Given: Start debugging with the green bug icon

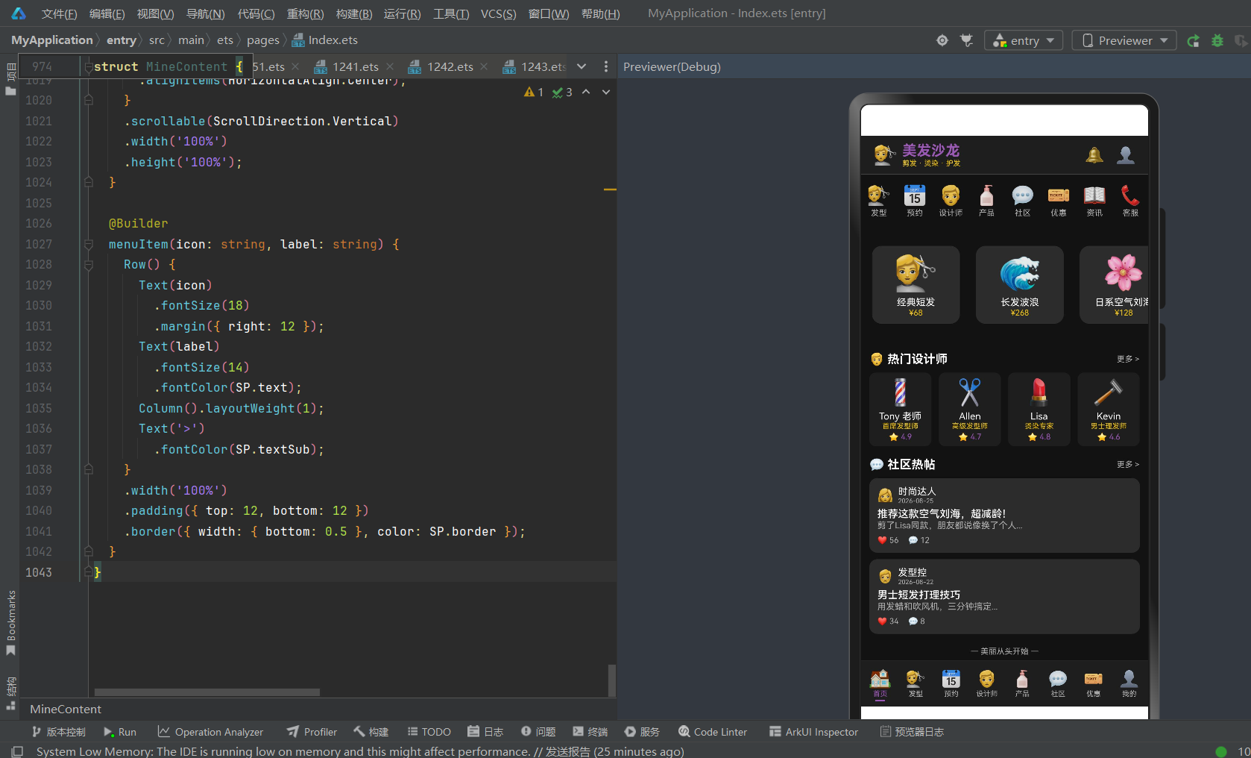Looking at the screenshot, I should (1217, 40).
